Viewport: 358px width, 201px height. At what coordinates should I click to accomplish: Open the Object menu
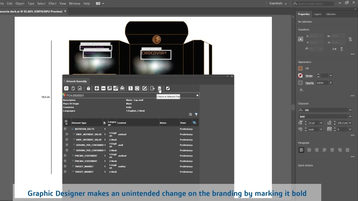[20, 3]
